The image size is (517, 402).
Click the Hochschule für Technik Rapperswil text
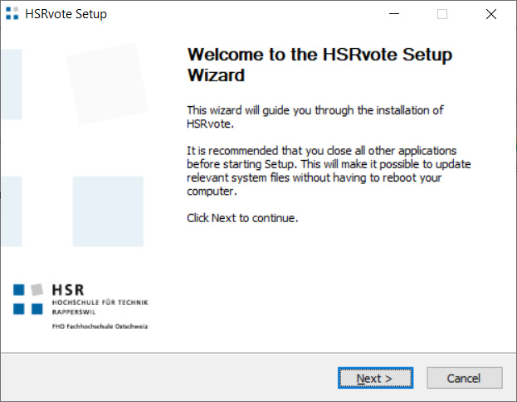tap(100, 308)
